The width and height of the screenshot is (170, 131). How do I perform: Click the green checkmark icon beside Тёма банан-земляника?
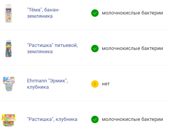(95, 13)
